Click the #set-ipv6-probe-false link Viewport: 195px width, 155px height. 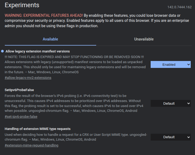[x=21, y=117]
